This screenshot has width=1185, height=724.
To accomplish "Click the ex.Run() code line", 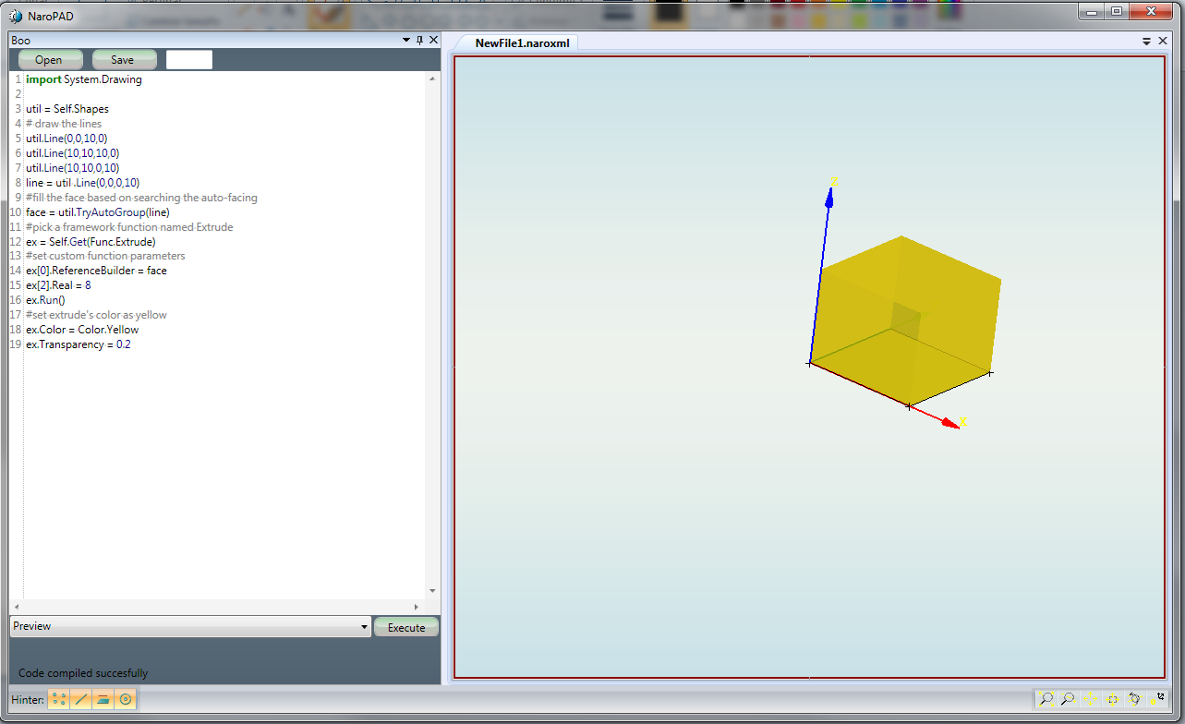I will tap(45, 301).
